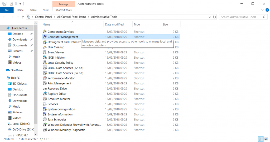
Task: Click the Task Scheduler clock icon
Action: click(x=45, y=119)
